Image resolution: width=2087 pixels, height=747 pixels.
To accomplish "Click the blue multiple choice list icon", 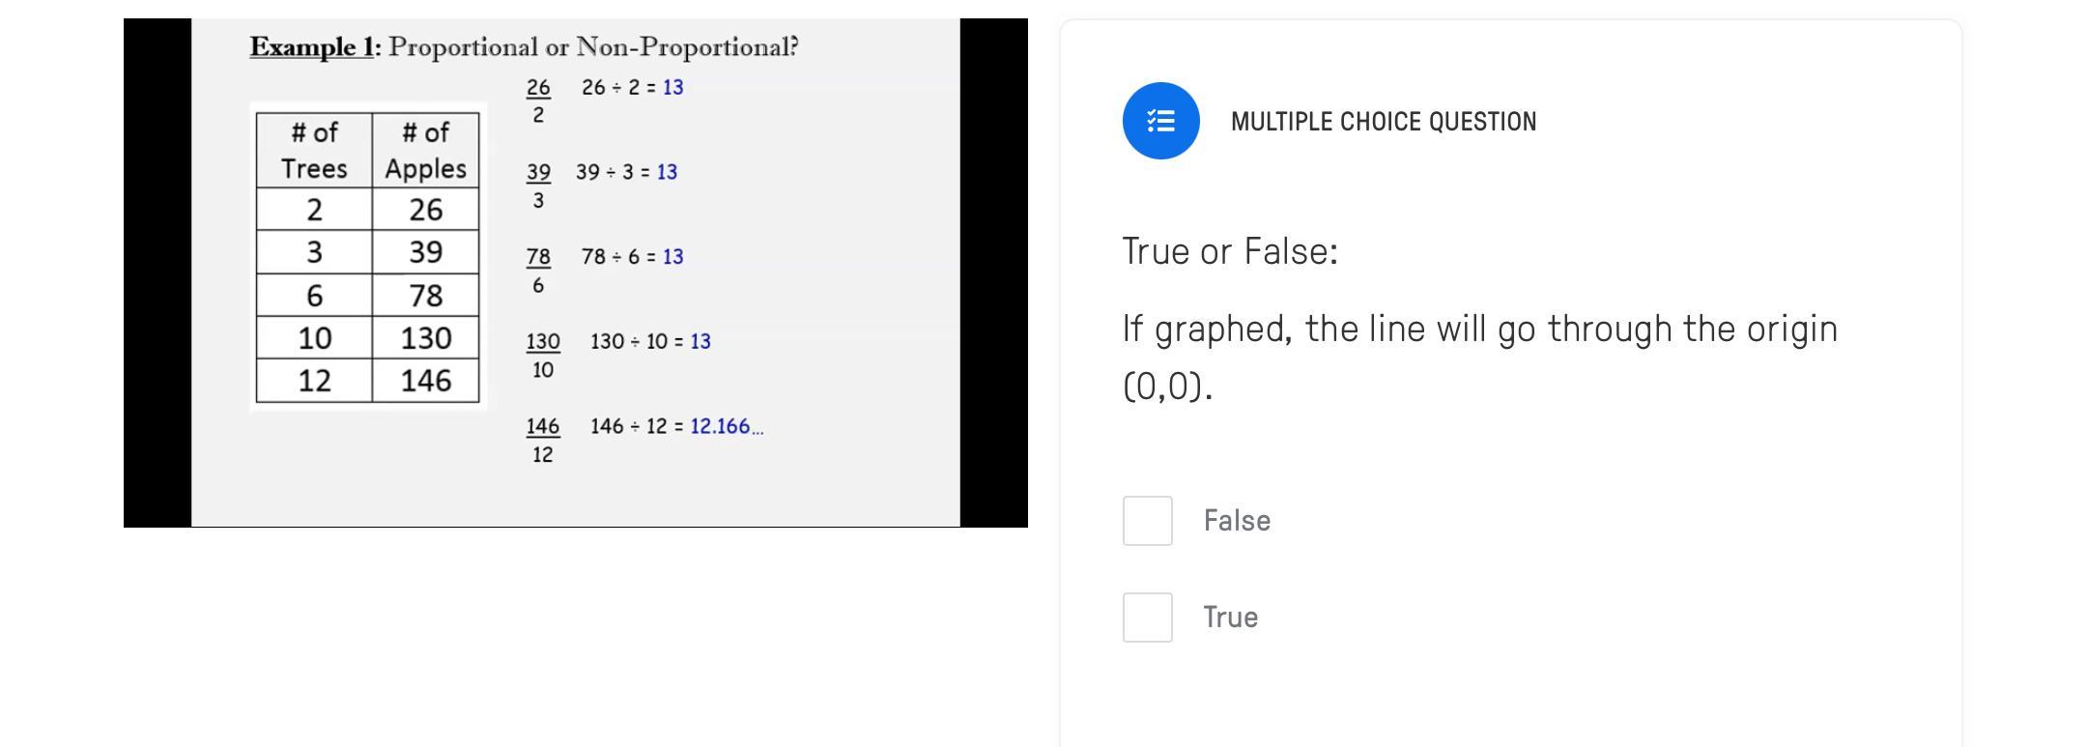I will pyautogui.click(x=1160, y=121).
